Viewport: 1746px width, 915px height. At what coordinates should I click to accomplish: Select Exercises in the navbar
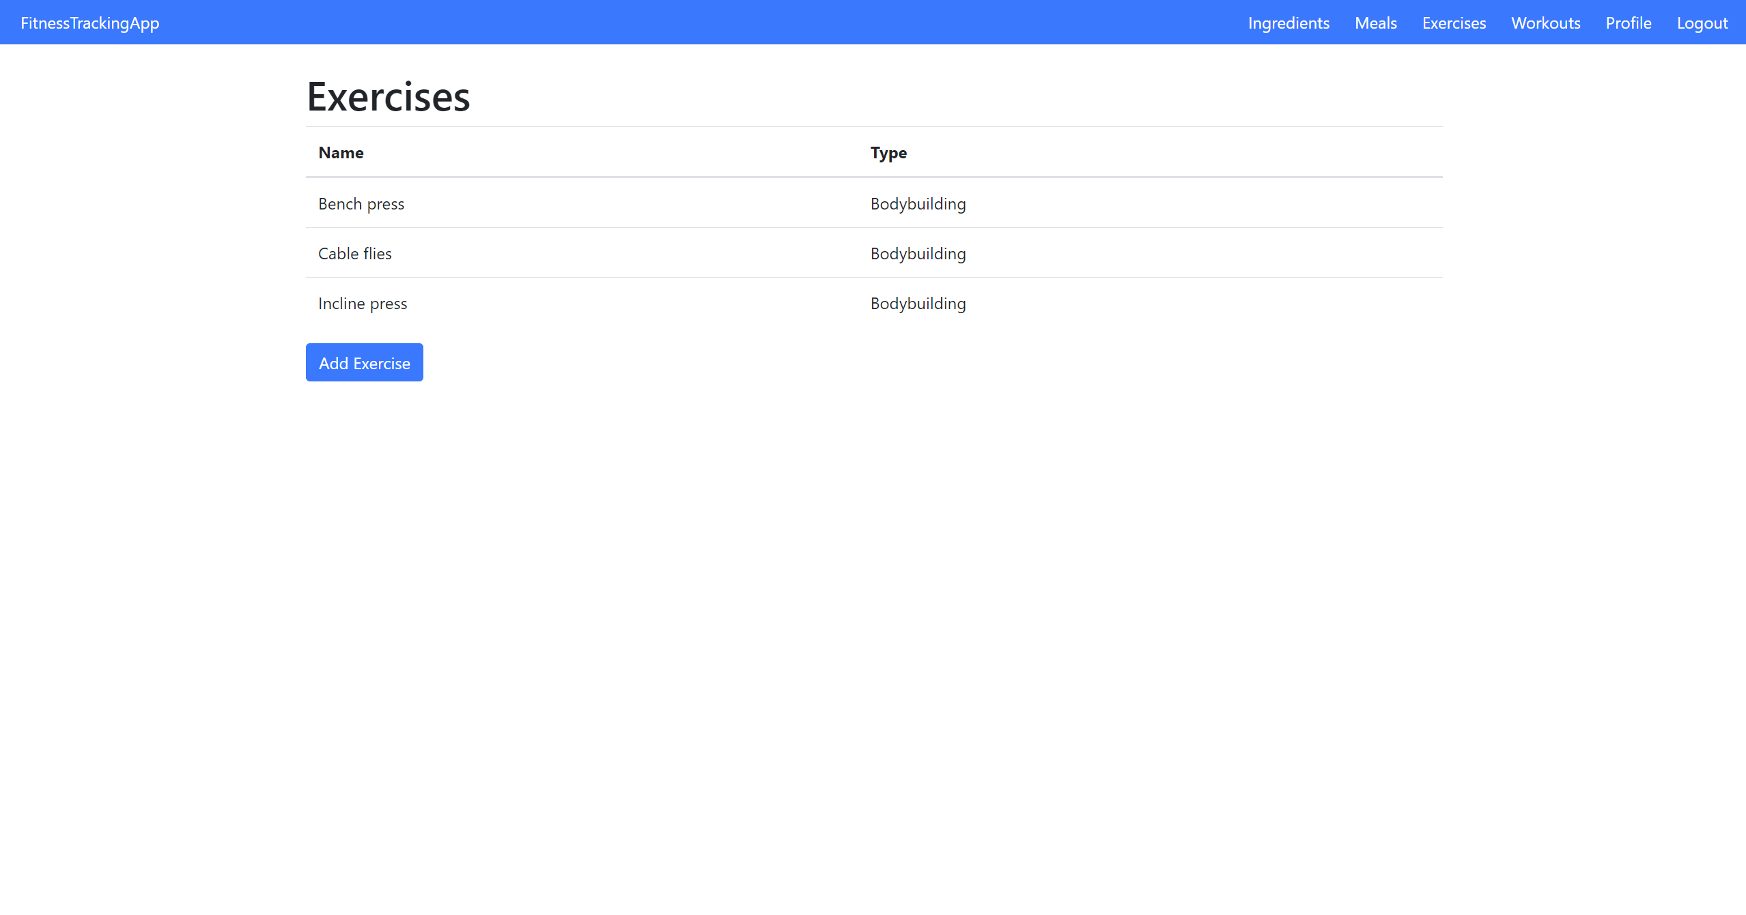(x=1454, y=23)
